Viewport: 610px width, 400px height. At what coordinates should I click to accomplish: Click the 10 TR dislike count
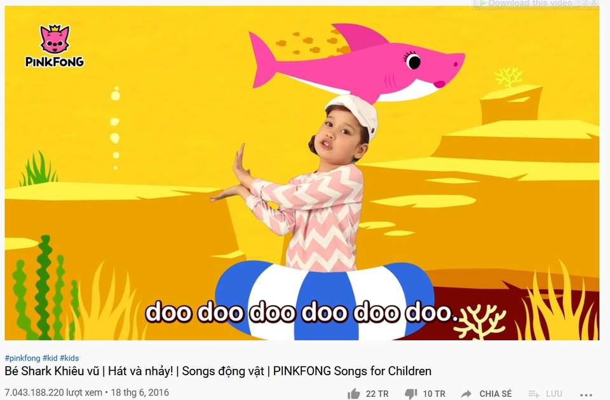(434, 394)
